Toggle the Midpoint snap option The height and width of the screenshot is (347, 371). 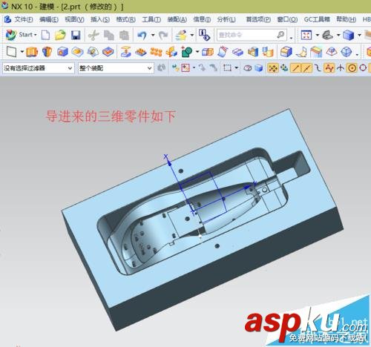click(x=306, y=68)
